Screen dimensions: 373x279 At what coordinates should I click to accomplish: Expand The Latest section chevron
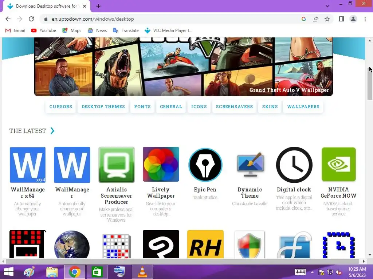pos(52,131)
